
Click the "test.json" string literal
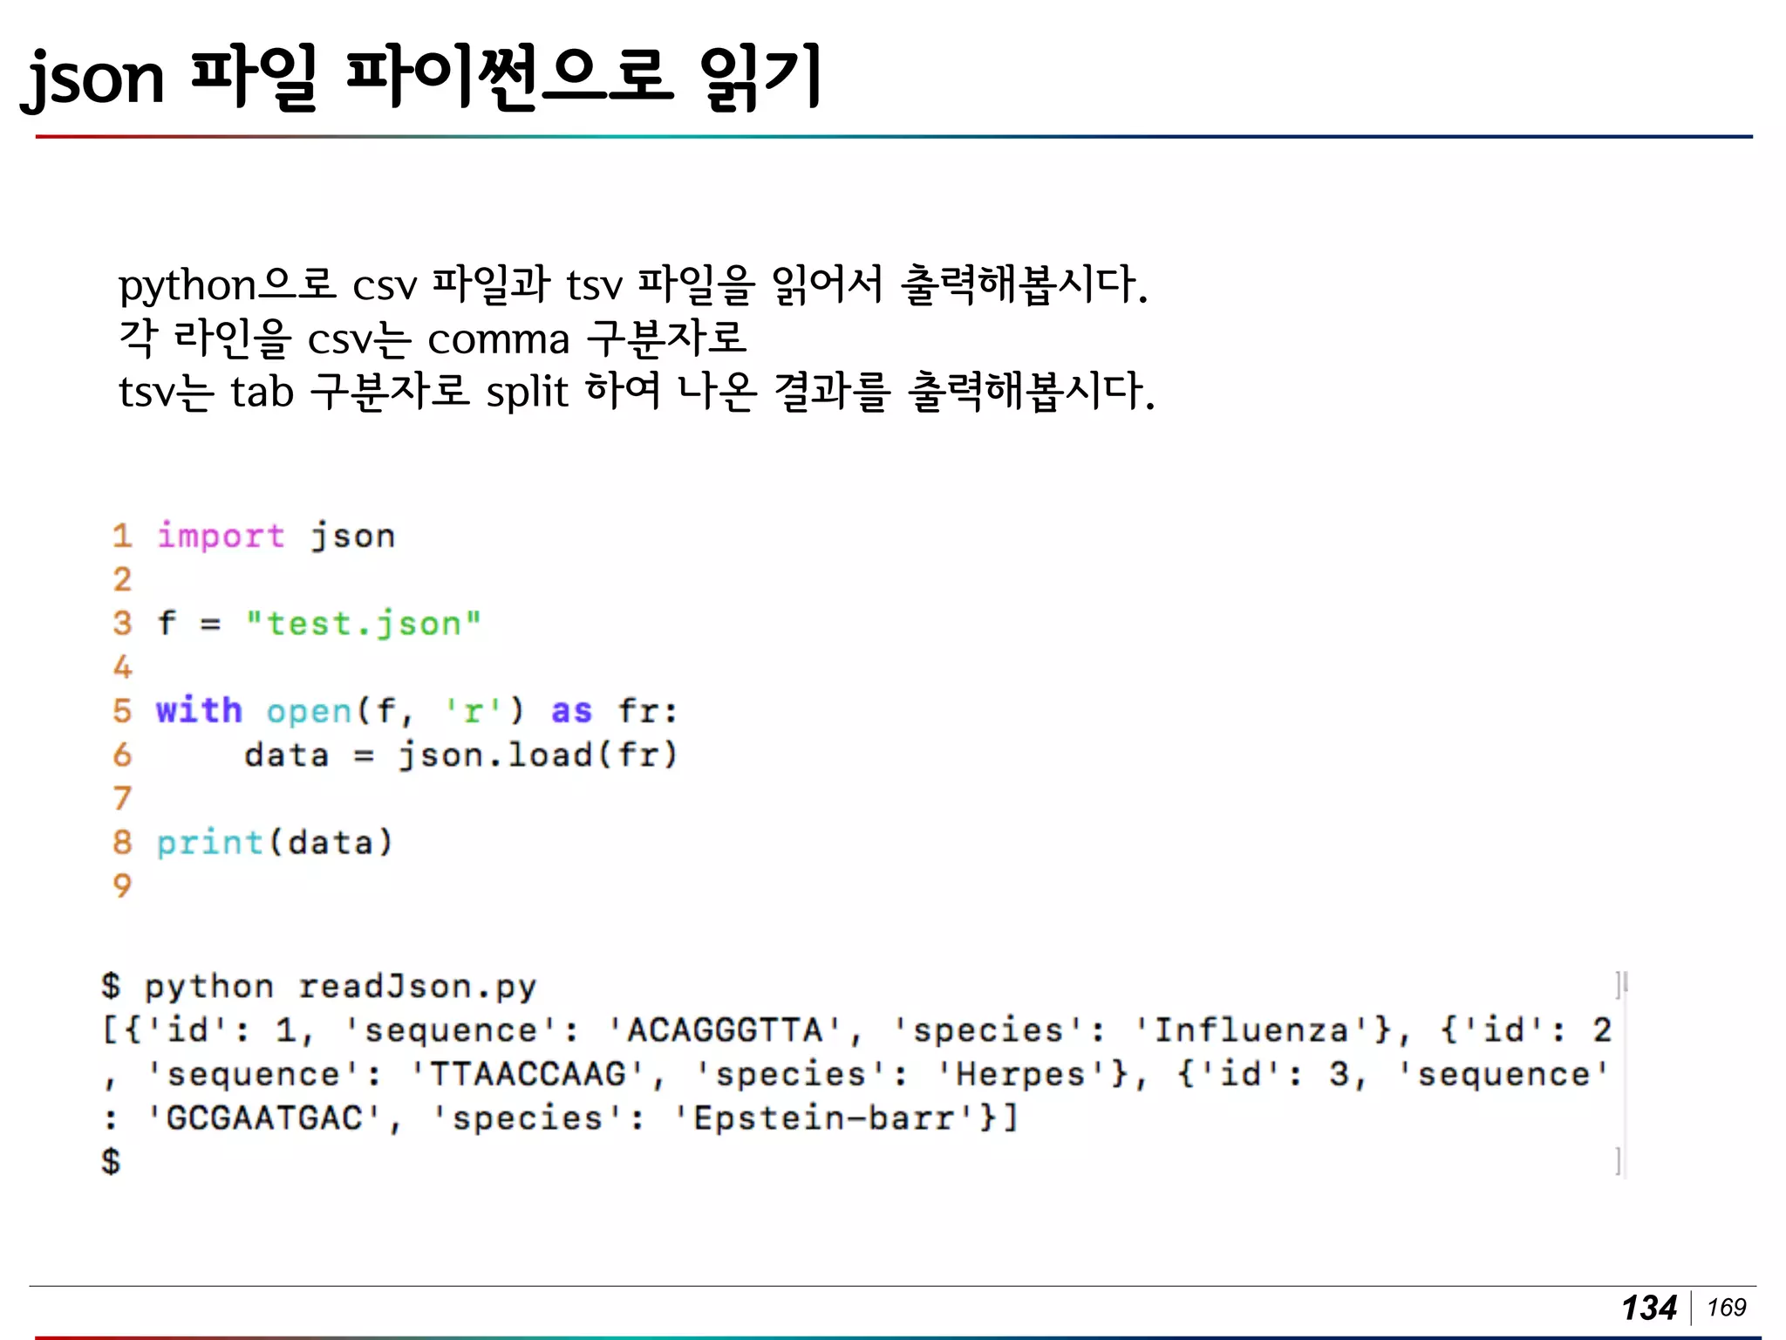coord(363,624)
